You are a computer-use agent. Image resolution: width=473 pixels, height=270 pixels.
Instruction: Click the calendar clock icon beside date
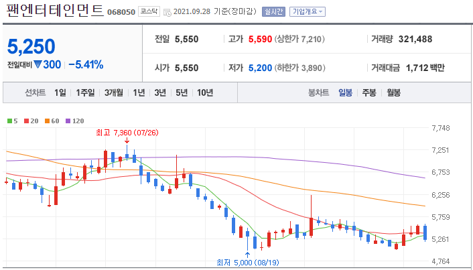[167, 12]
